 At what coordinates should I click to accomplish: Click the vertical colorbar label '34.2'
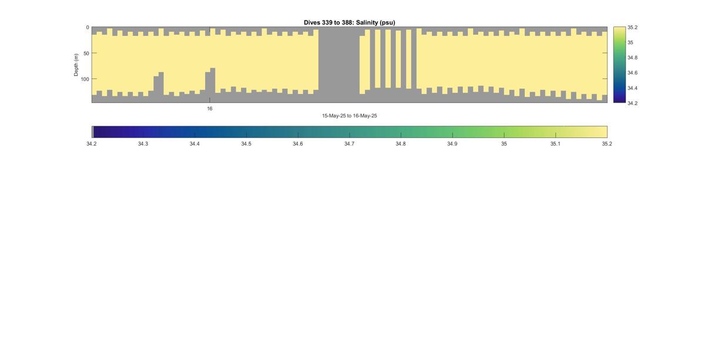tap(632, 103)
